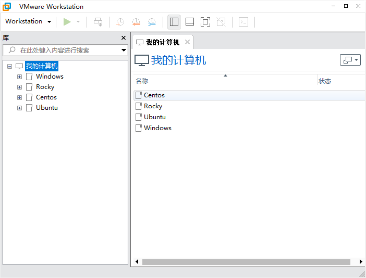This screenshot has width=366, height=278.
Task: Toggle the thumbnail bar view icon
Action: (x=190, y=22)
